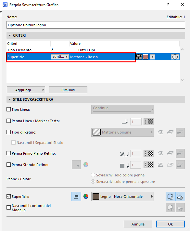This screenshot has height=231, width=190.
Task: Collapse the CRITERI section
Action: (x=10, y=35)
